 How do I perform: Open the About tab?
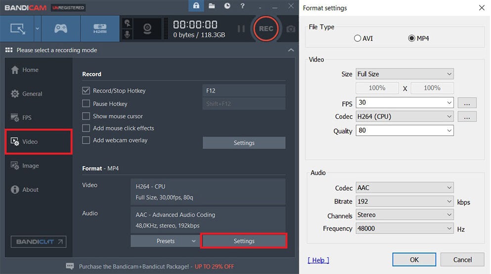(39, 190)
